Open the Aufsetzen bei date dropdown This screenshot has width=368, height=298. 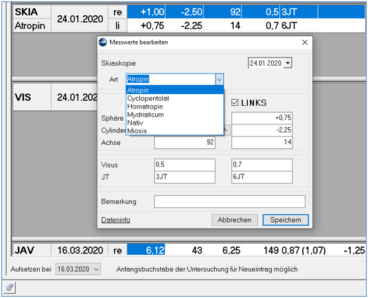96,269
